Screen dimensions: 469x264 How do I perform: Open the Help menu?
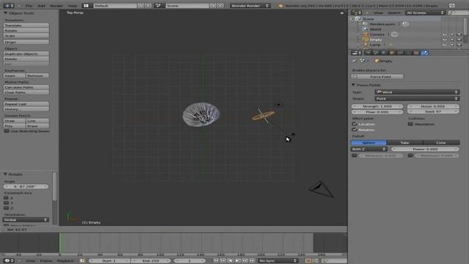(x=73, y=6)
